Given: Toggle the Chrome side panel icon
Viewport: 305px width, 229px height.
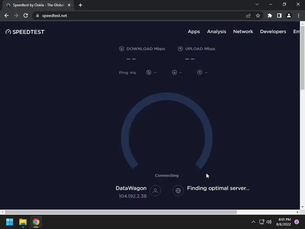Looking at the screenshot, I should pyautogui.click(x=279, y=16).
